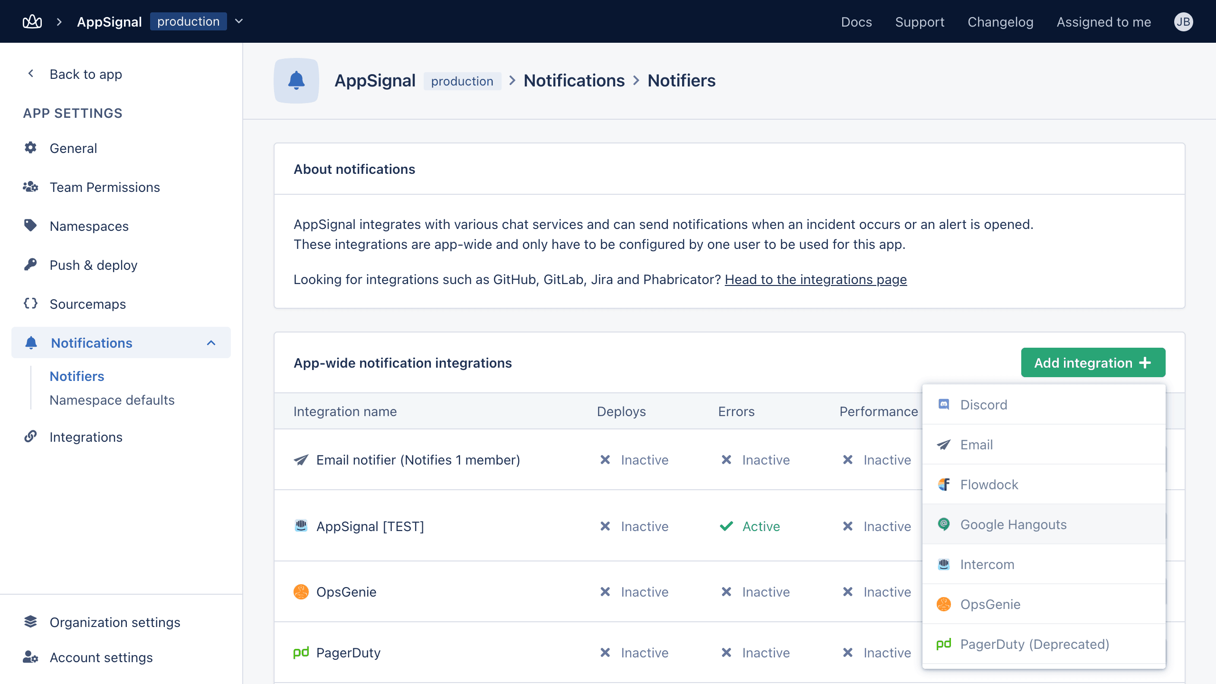Toggle Deploys status for PagerDuty row
Screen dimensions: 1216x684
point(634,653)
